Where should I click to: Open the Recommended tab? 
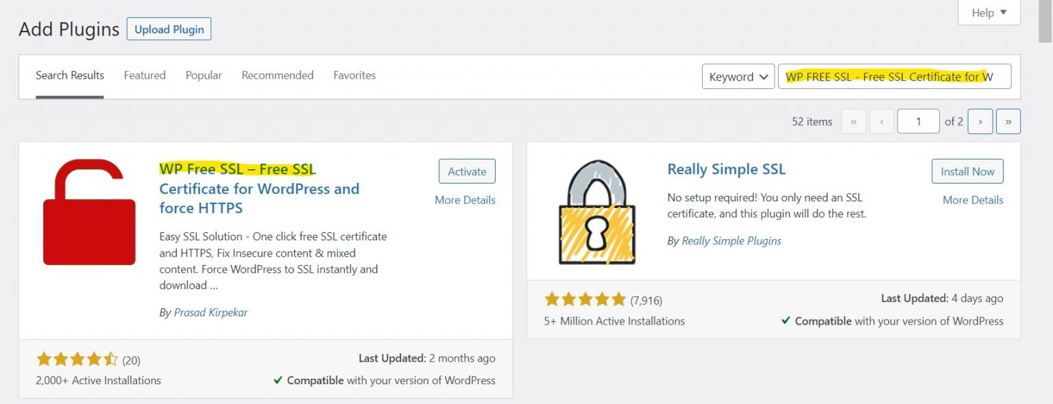point(278,75)
